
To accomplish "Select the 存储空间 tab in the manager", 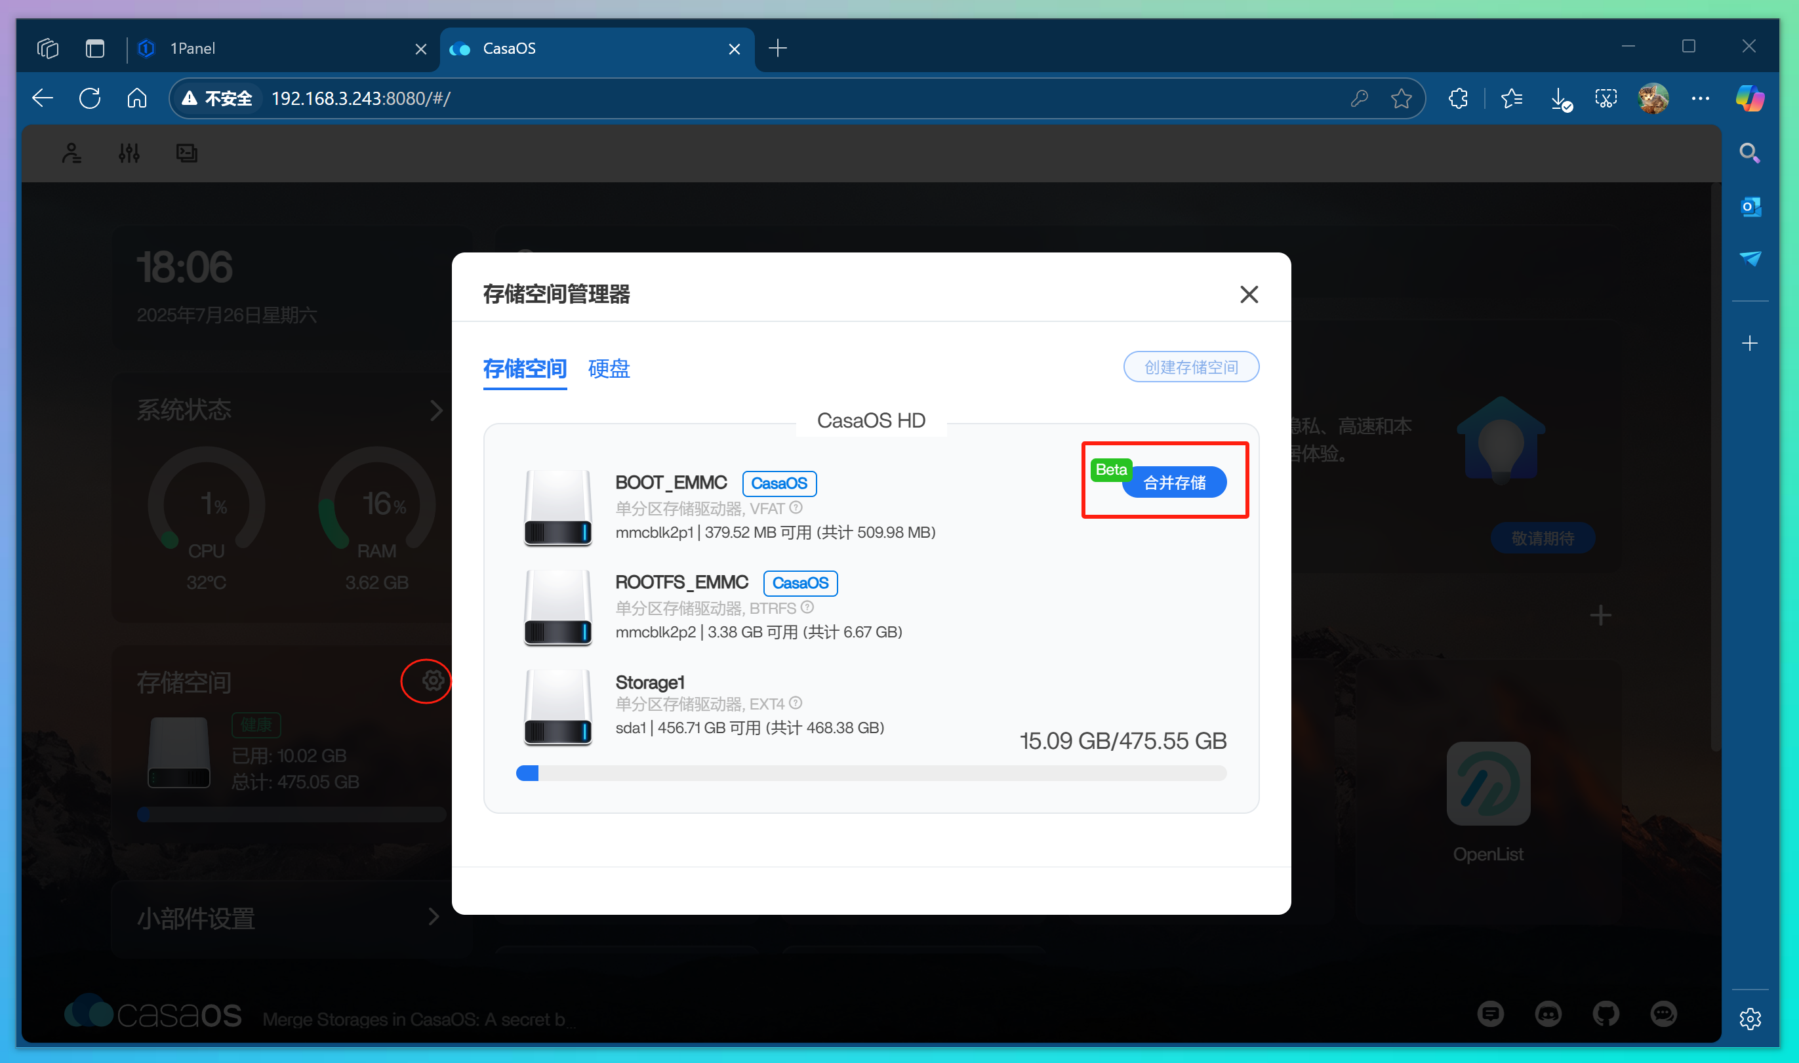I will coord(524,369).
